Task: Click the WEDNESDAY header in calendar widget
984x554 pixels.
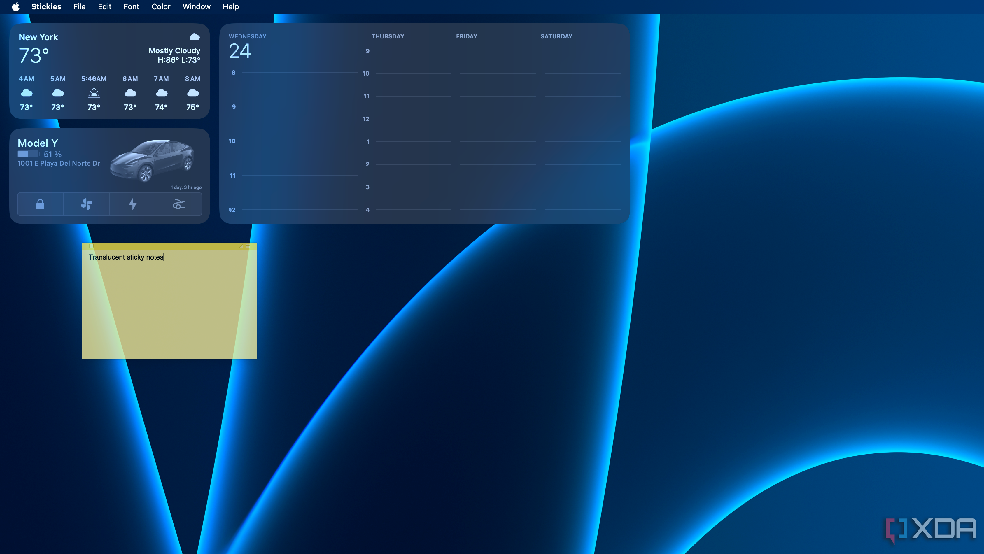Action: click(248, 37)
